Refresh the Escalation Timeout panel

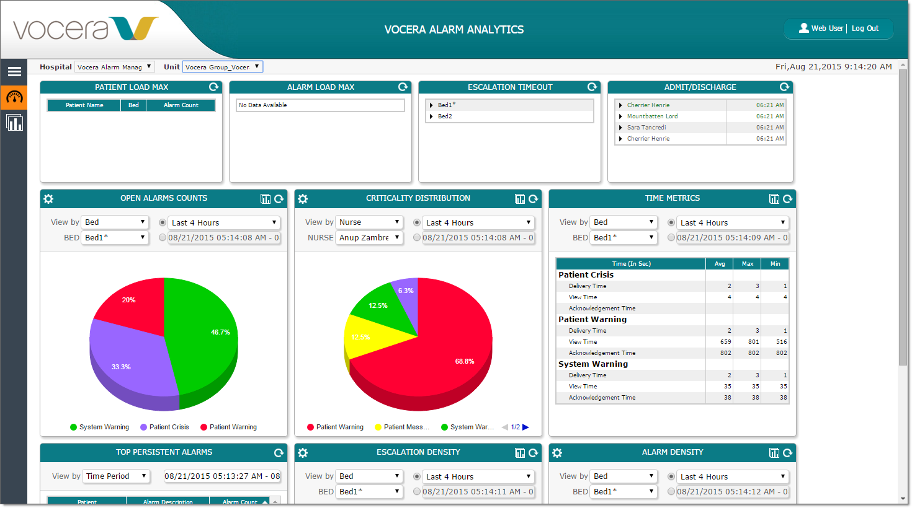[592, 87]
